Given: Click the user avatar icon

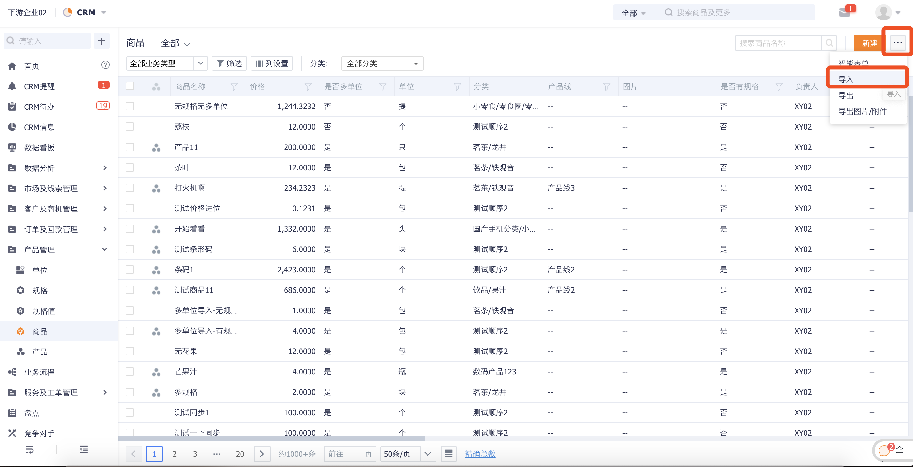Looking at the screenshot, I should click(x=883, y=13).
